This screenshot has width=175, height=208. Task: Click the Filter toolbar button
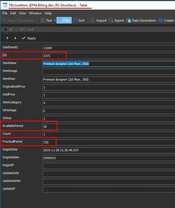64,20
